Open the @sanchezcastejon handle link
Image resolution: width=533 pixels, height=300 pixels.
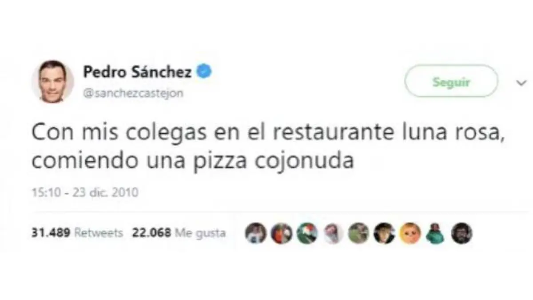(x=133, y=93)
